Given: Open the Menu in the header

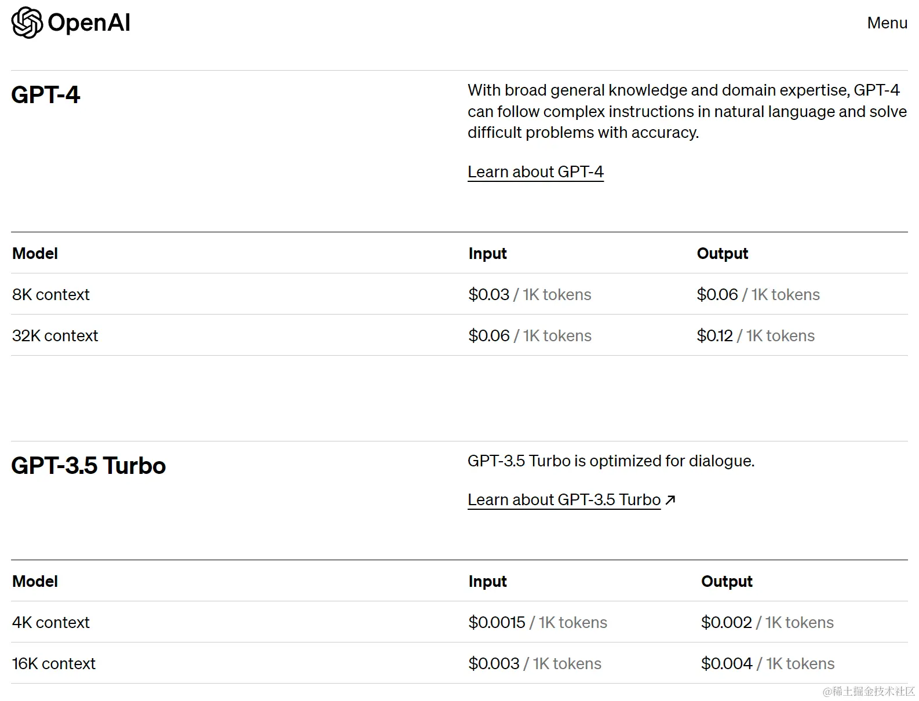Looking at the screenshot, I should coord(887,23).
